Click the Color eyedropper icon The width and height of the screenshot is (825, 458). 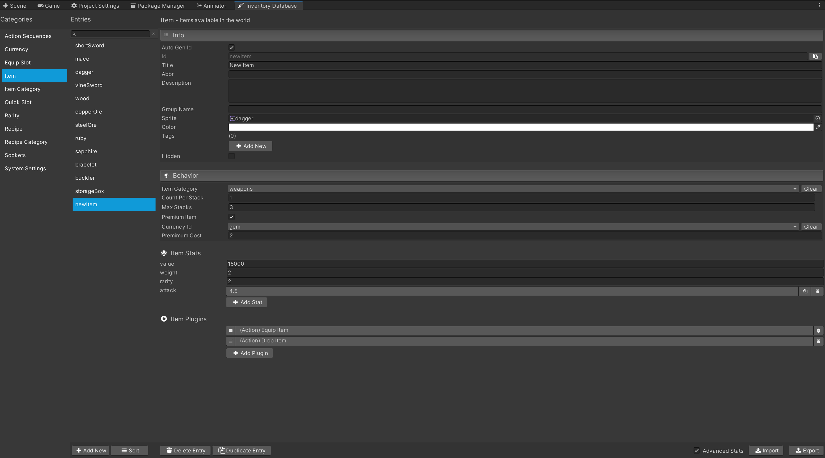[818, 127]
